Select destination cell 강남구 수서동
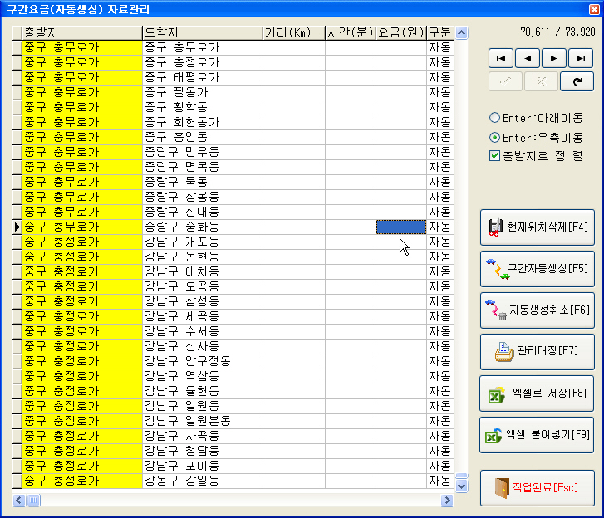The image size is (604, 518). (x=203, y=331)
